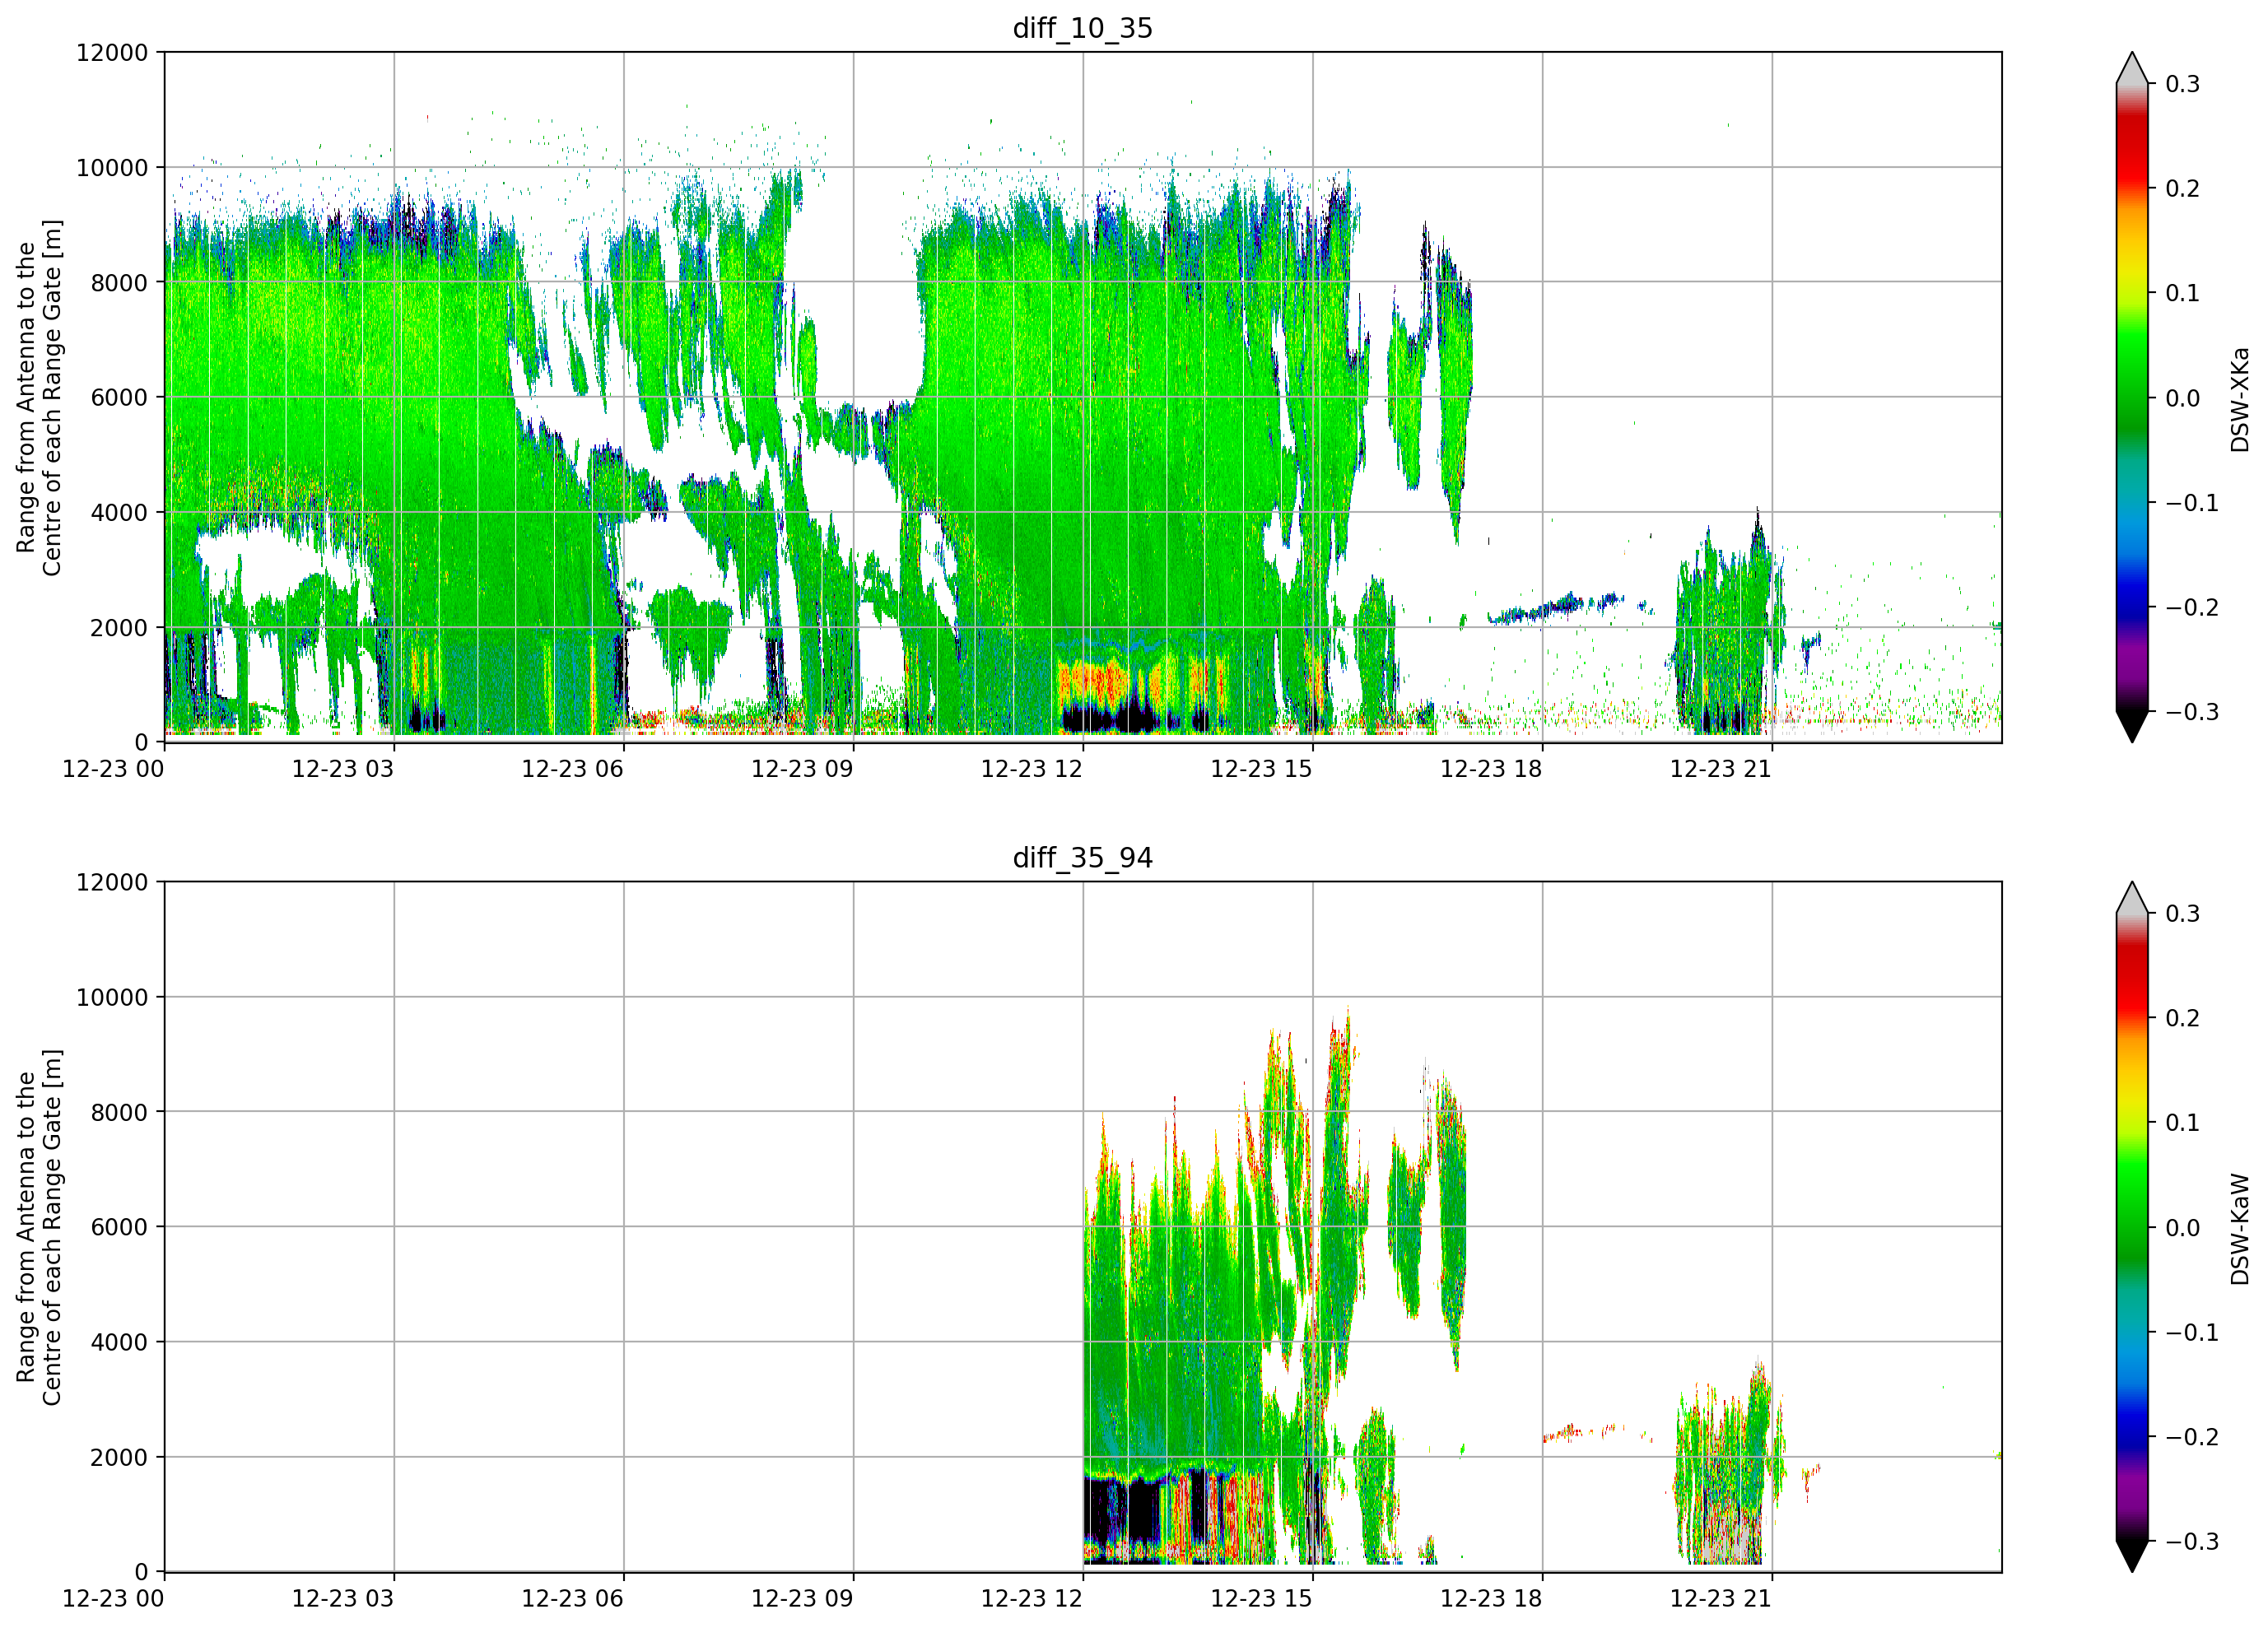The image size is (2268, 1628).
Task: Click the 0.0 tick on DSW-KaW colorbar
Action: (2182, 1228)
